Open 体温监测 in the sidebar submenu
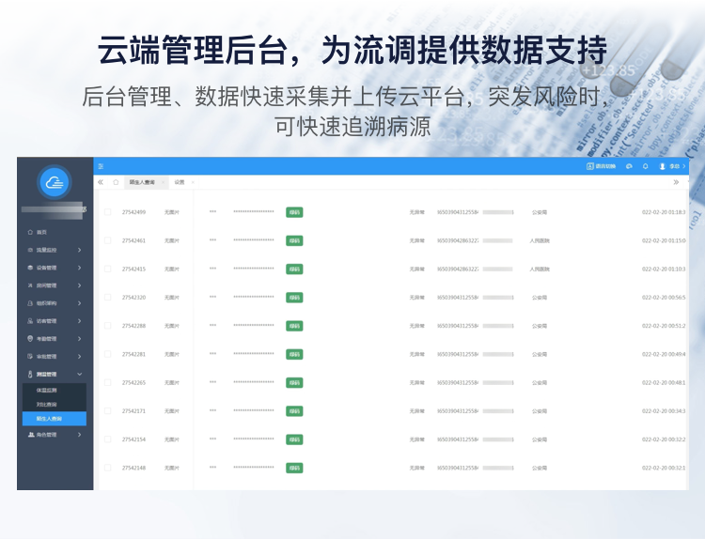The width and height of the screenshot is (705, 539). click(x=47, y=390)
